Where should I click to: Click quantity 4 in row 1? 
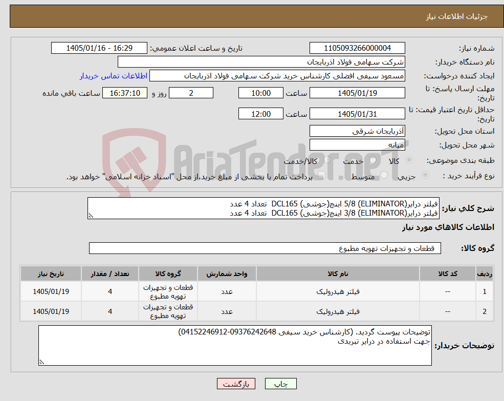coord(110,291)
